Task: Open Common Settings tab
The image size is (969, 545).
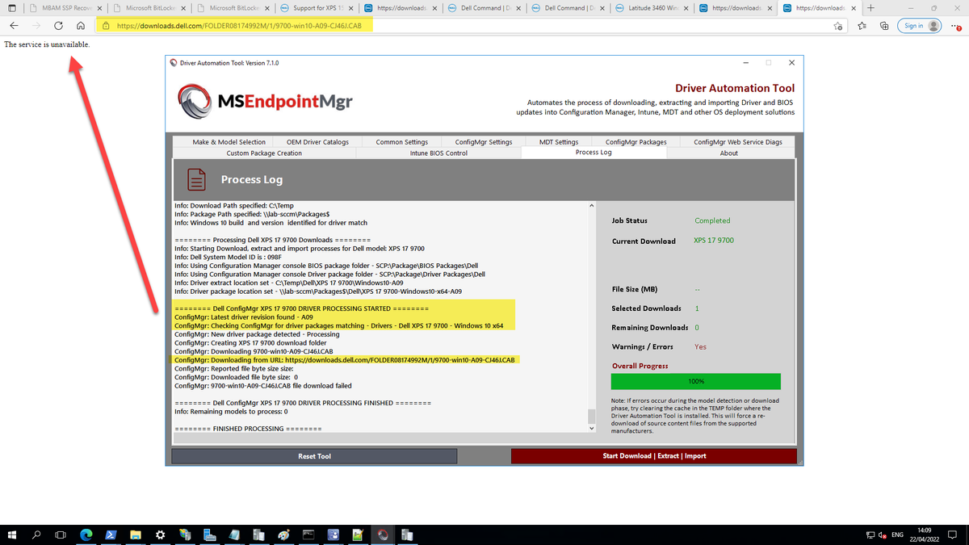Action: click(402, 142)
